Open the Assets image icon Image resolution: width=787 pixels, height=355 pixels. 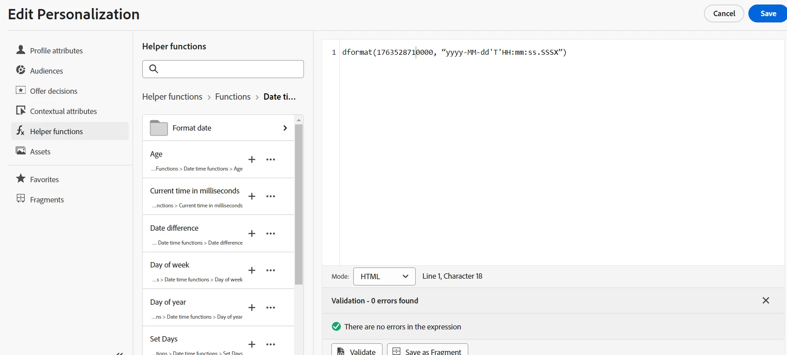coord(21,151)
